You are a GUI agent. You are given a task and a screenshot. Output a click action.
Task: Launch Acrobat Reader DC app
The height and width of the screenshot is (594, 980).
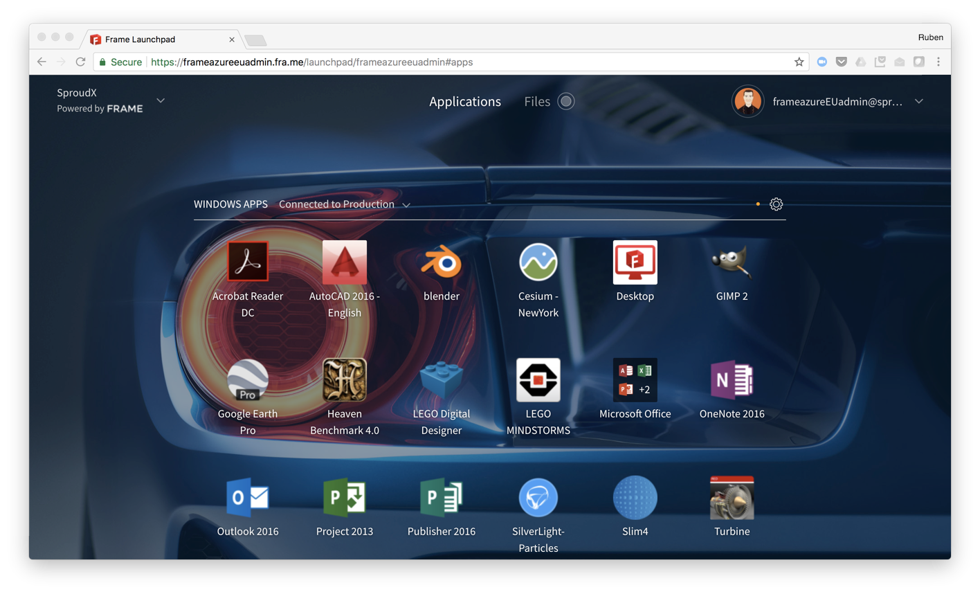click(248, 262)
